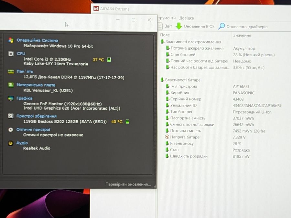Click the green arrow Оновлення BIOS icon
Image resolution: width=291 pixels, height=218 pixels.
click(179, 26)
